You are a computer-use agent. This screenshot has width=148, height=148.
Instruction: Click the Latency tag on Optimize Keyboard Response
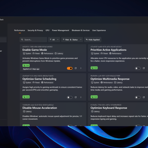pos(95,111)
